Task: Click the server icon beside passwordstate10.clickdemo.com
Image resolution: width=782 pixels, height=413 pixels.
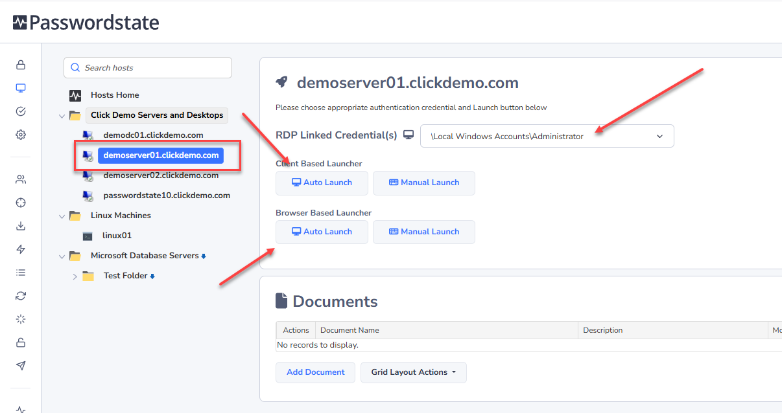Action: (x=88, y=195)
